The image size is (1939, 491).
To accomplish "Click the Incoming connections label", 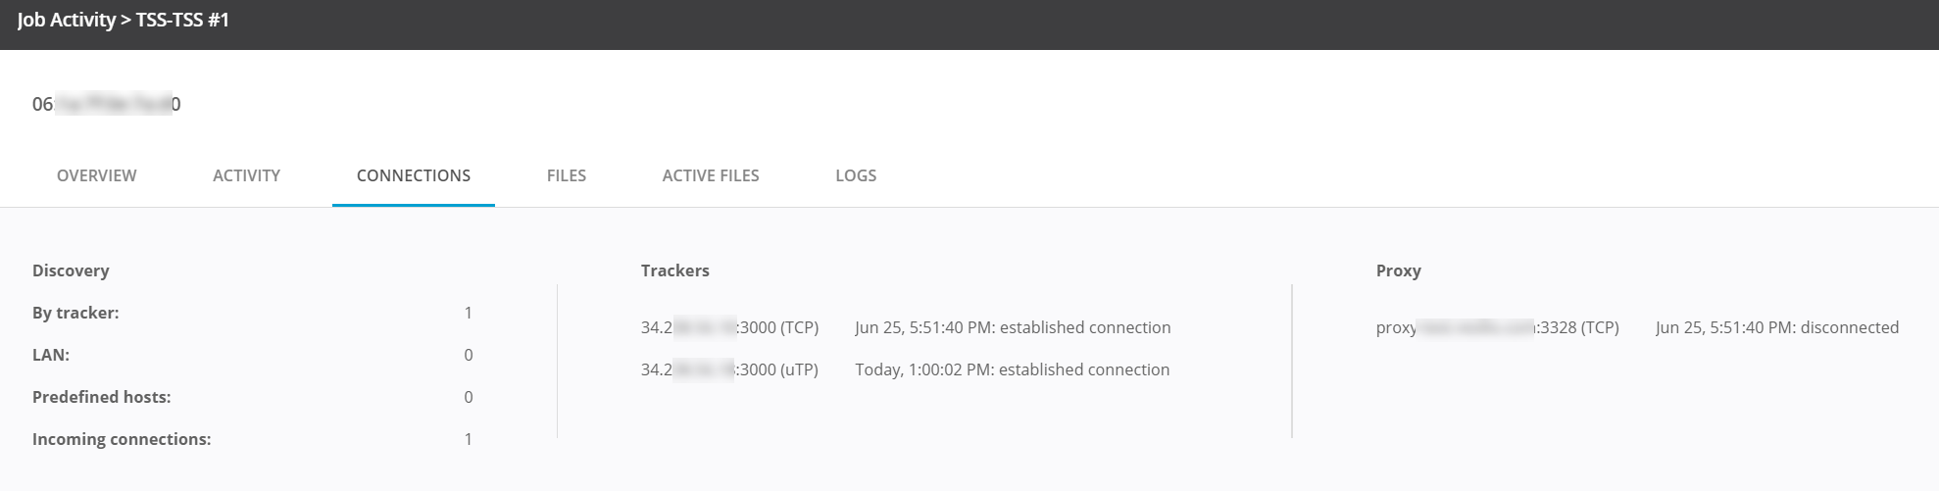I will pyautogui.click(x=122, y=439).
